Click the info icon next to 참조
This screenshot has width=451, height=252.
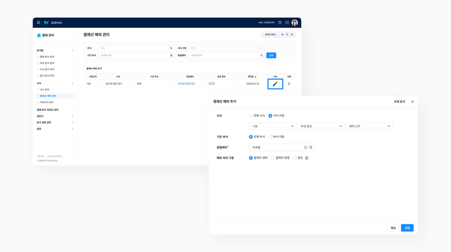[x=307, y=158]
